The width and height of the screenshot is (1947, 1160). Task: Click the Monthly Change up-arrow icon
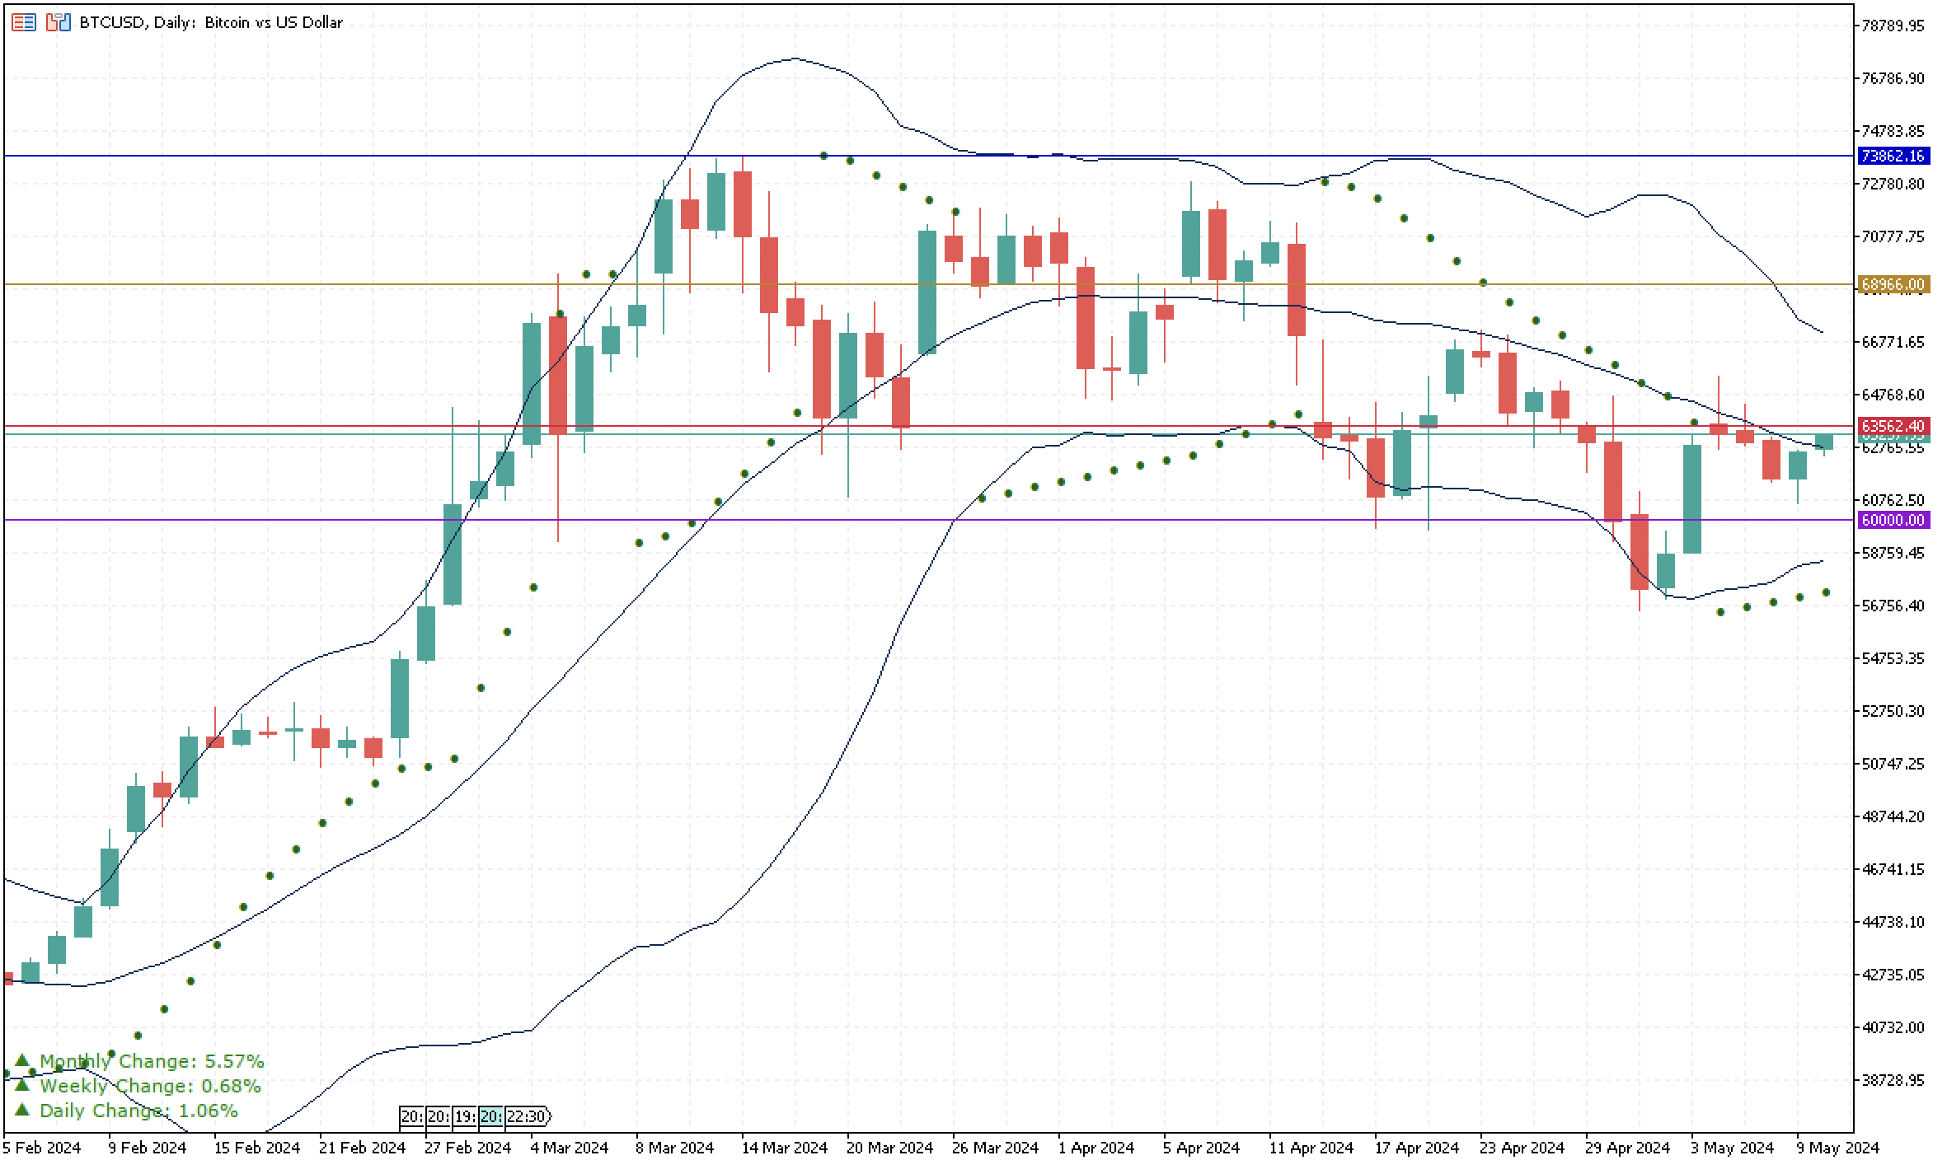pyautogui.click(x=22, y=1060)
